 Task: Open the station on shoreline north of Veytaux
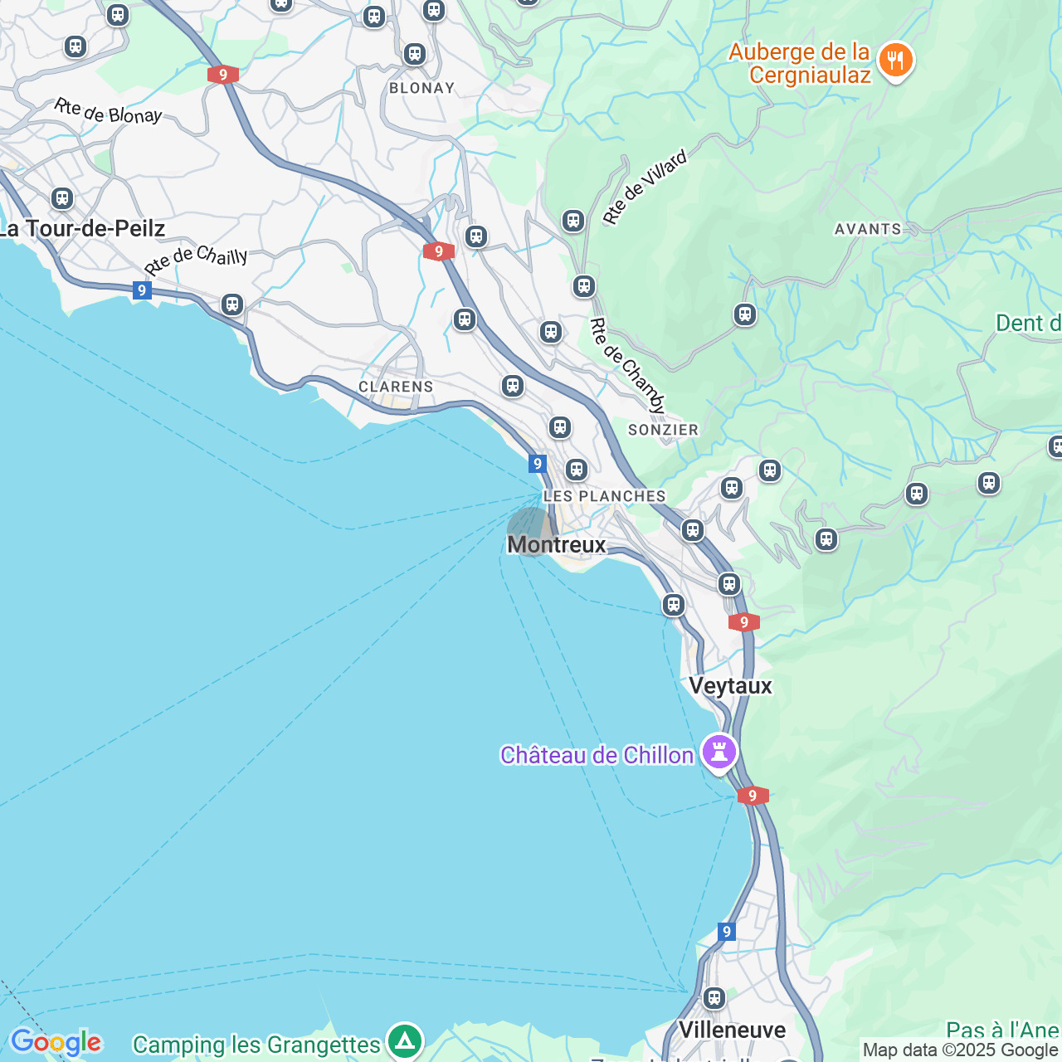pyautogui.click(x=674, y=605)
